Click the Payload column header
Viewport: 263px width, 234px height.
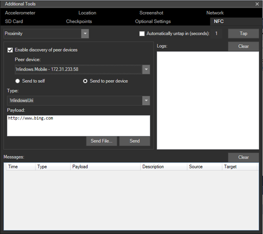click(x=106, y=167)
